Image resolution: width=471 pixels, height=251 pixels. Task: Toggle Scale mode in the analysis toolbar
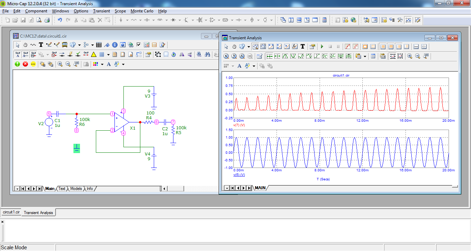[x=255, y=47]
